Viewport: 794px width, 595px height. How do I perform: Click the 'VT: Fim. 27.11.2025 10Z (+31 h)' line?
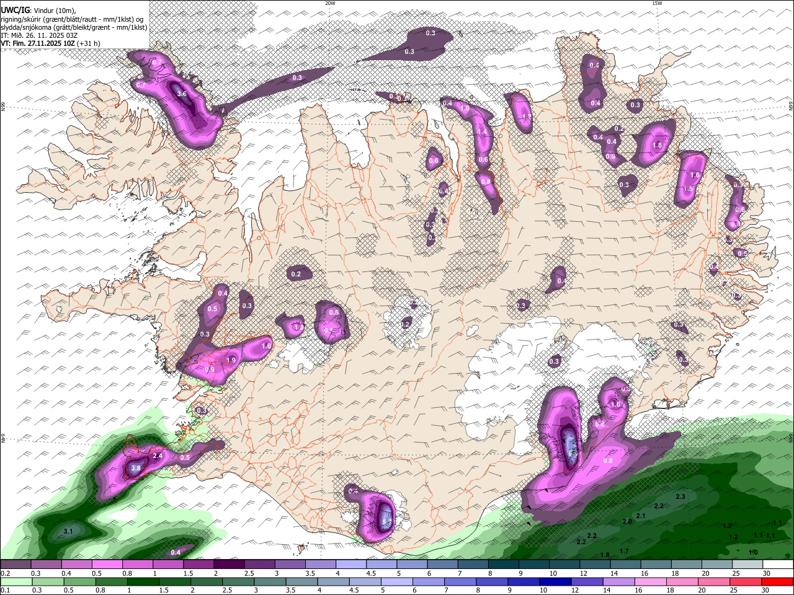(51, 43)
